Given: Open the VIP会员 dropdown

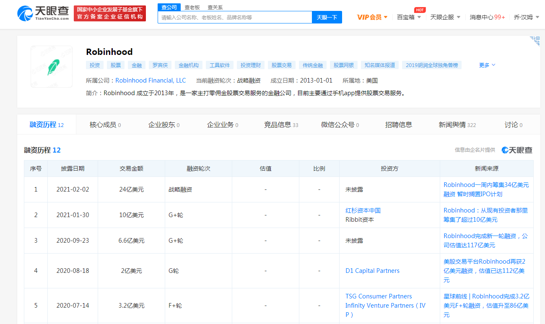Looking at the screenshot, I should pyautogui.click(x=372, y=17).
